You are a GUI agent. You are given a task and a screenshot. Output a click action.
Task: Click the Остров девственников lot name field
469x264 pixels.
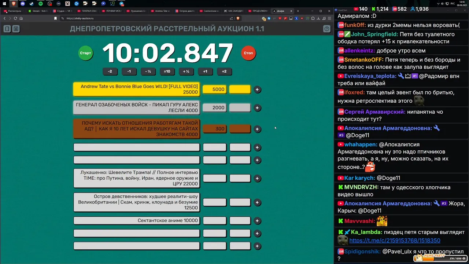(137, 202)
